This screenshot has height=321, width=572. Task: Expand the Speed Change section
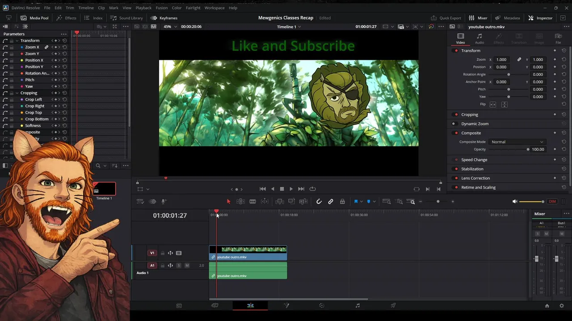click(474, 160)
